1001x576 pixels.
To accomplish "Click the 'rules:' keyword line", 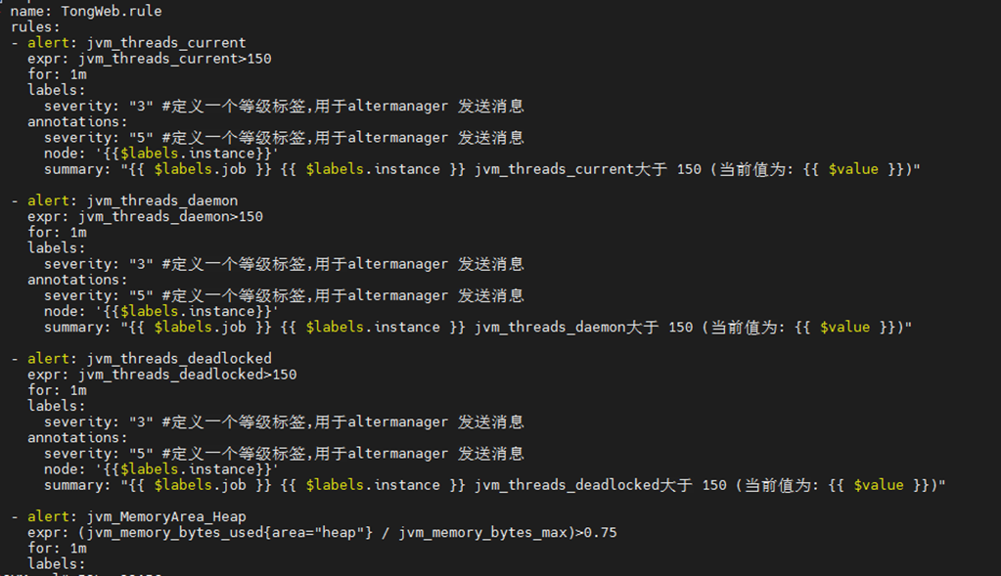I will coord(35,26).
